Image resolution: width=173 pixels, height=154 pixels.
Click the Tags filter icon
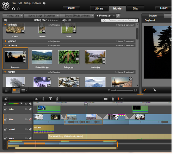pos(70,20)
